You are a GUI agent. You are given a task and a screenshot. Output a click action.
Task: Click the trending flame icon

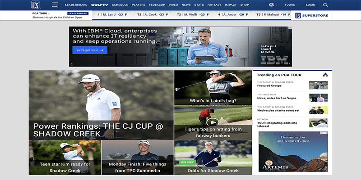click(x=325, y=75)
